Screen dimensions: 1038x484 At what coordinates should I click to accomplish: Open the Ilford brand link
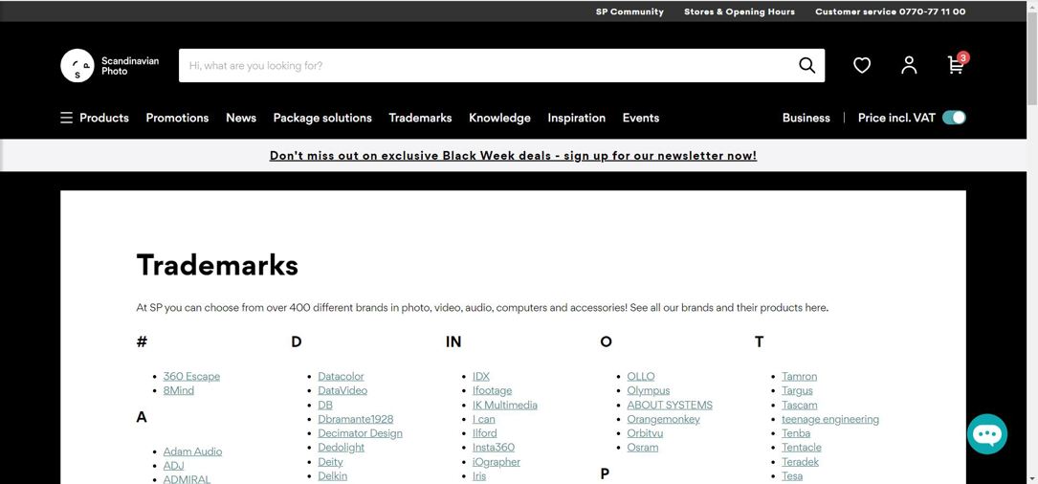(485, 433)
